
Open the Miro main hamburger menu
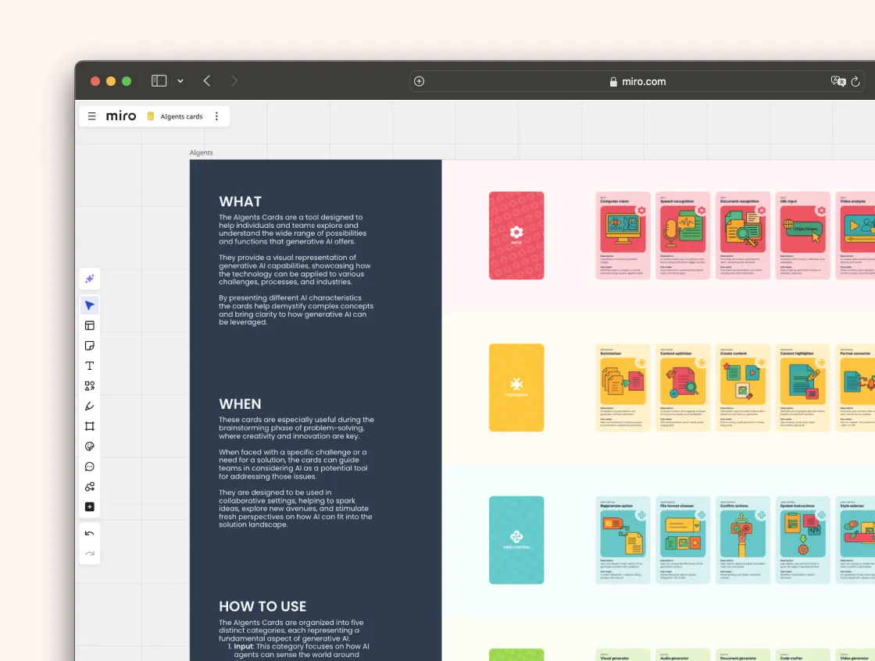[x=92, y=116]
